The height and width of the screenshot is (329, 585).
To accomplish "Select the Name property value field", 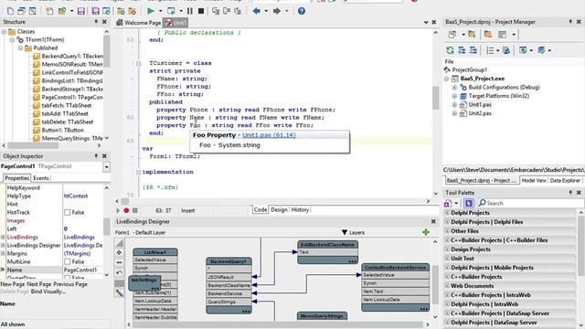I will pos(83,270).
